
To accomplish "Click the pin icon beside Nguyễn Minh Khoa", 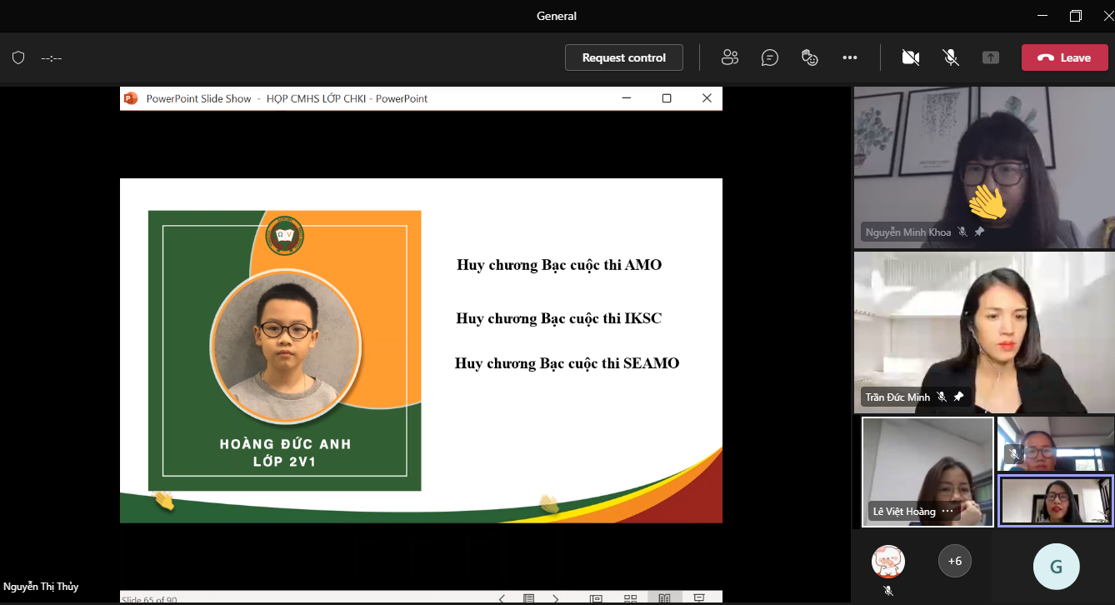I will (979, 232).
